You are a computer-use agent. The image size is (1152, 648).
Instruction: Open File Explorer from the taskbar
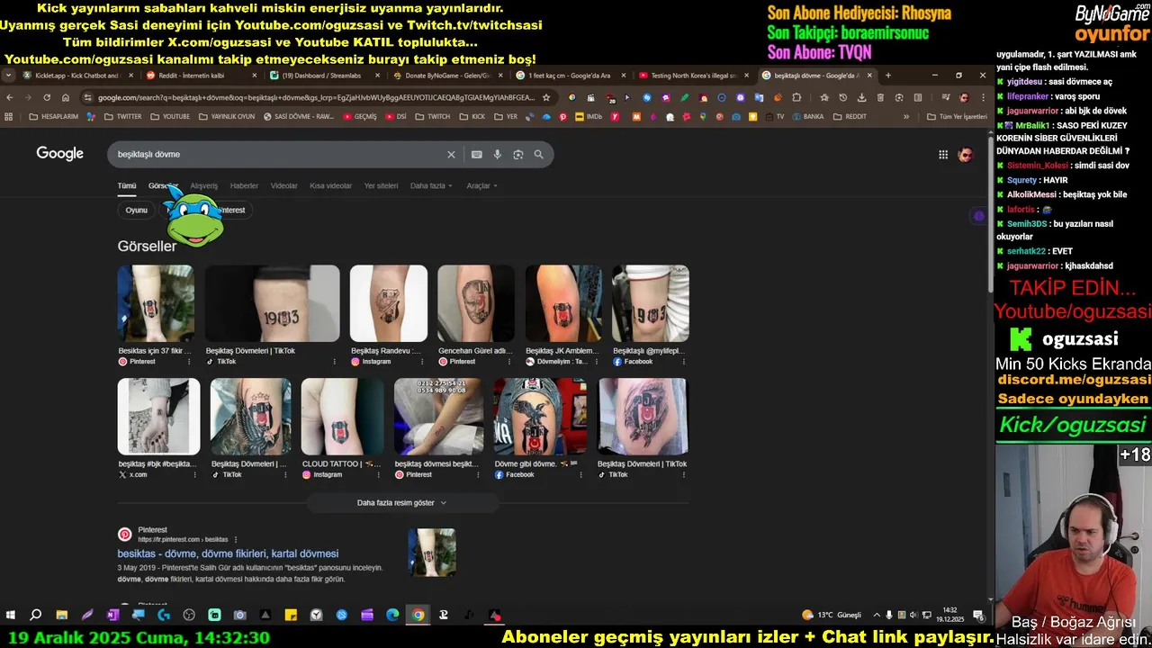(61, 615)
